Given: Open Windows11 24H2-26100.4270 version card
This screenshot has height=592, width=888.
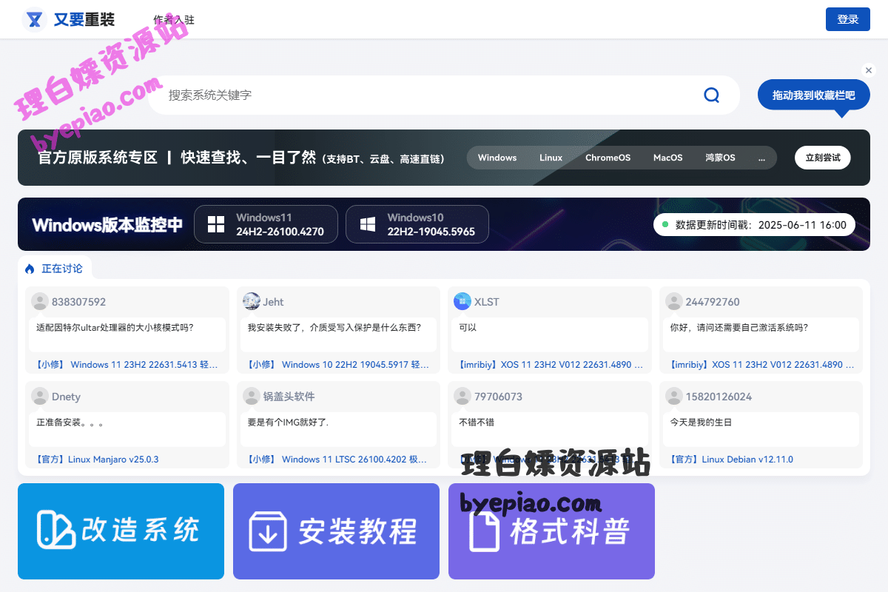Looking at the screenshot, I should pos(266,224).
